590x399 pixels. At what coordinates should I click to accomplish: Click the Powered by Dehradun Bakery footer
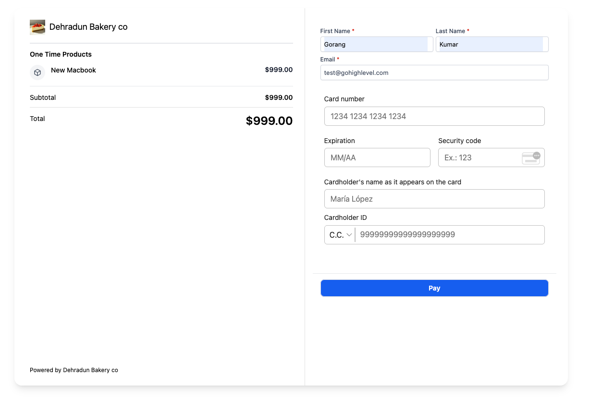click(x=74, y=370)
